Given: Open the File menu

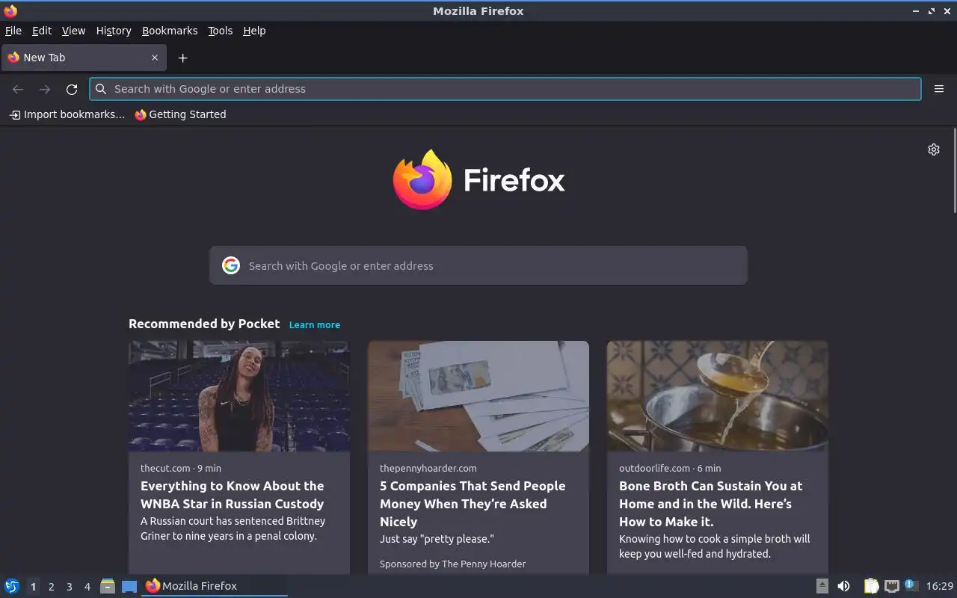Looking at the screenshot, I should pos(13,31).
